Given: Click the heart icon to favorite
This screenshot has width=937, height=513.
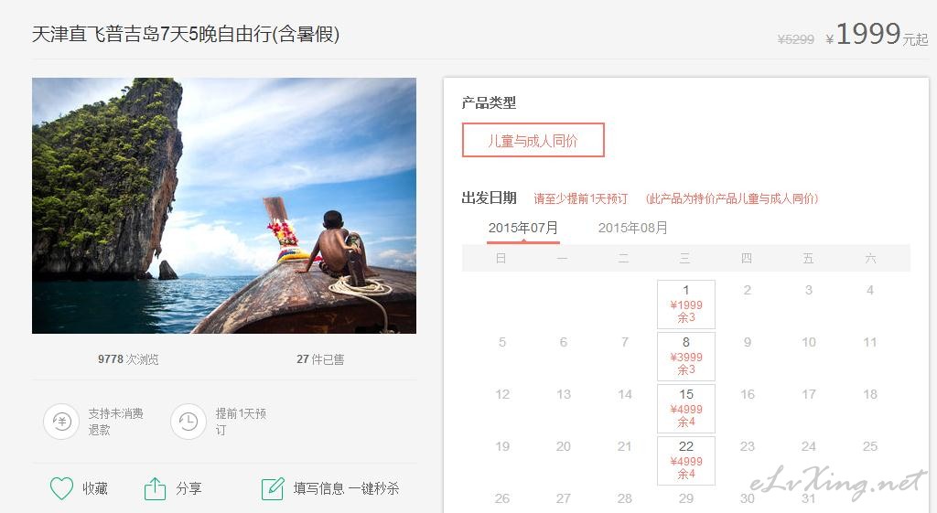Looking at the screenshot, I should [x=61, y=488].
